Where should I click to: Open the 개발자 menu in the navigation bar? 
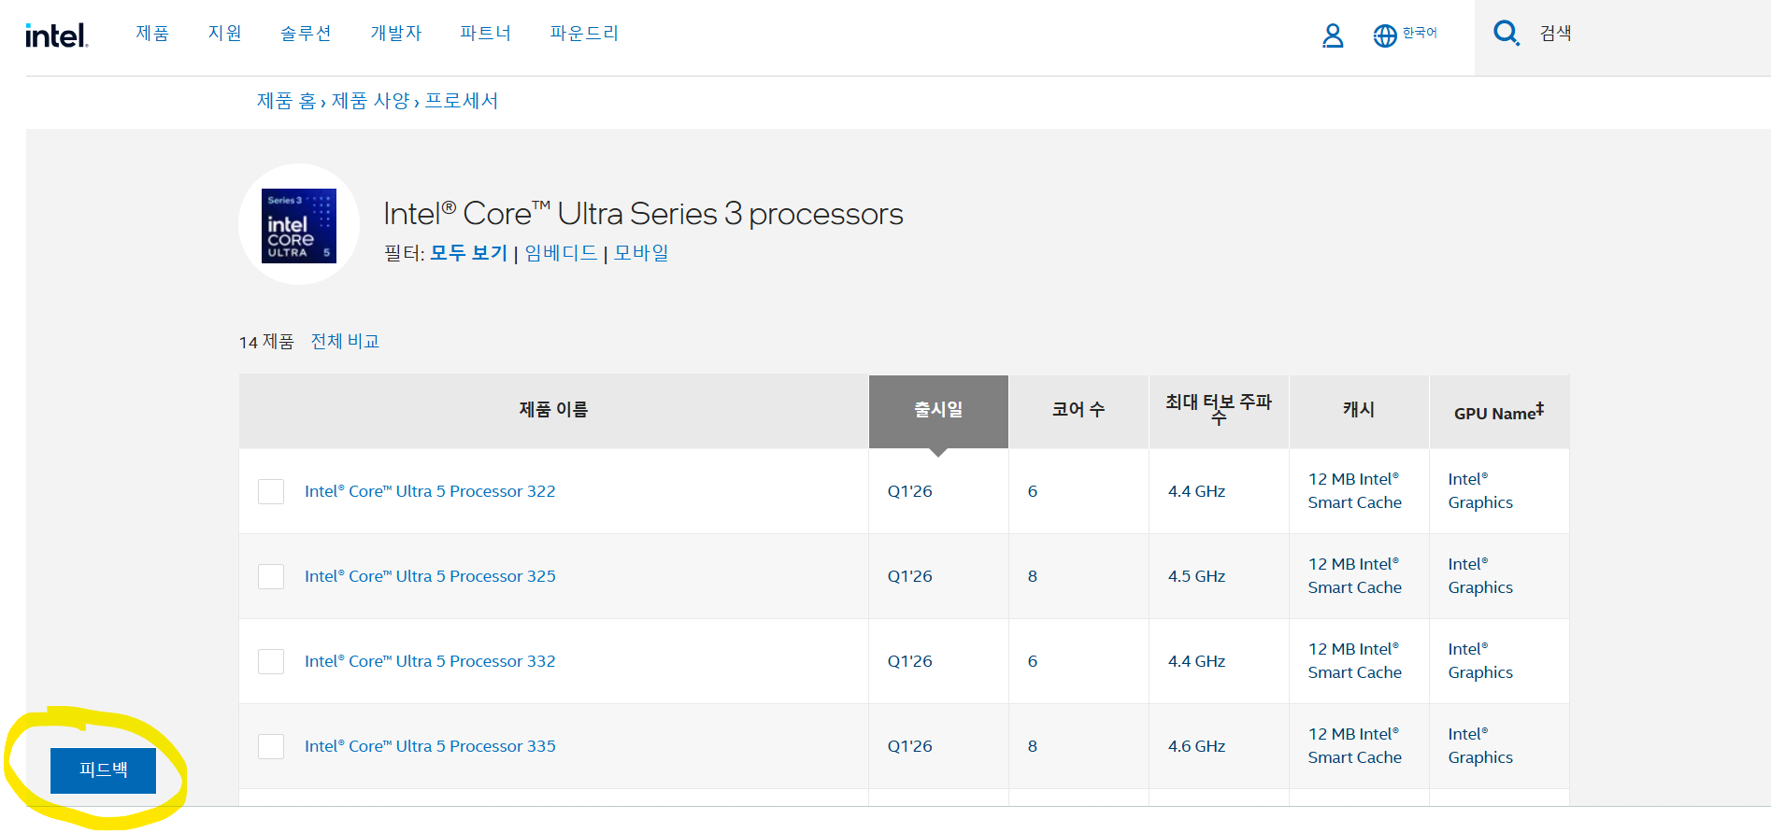396,34
